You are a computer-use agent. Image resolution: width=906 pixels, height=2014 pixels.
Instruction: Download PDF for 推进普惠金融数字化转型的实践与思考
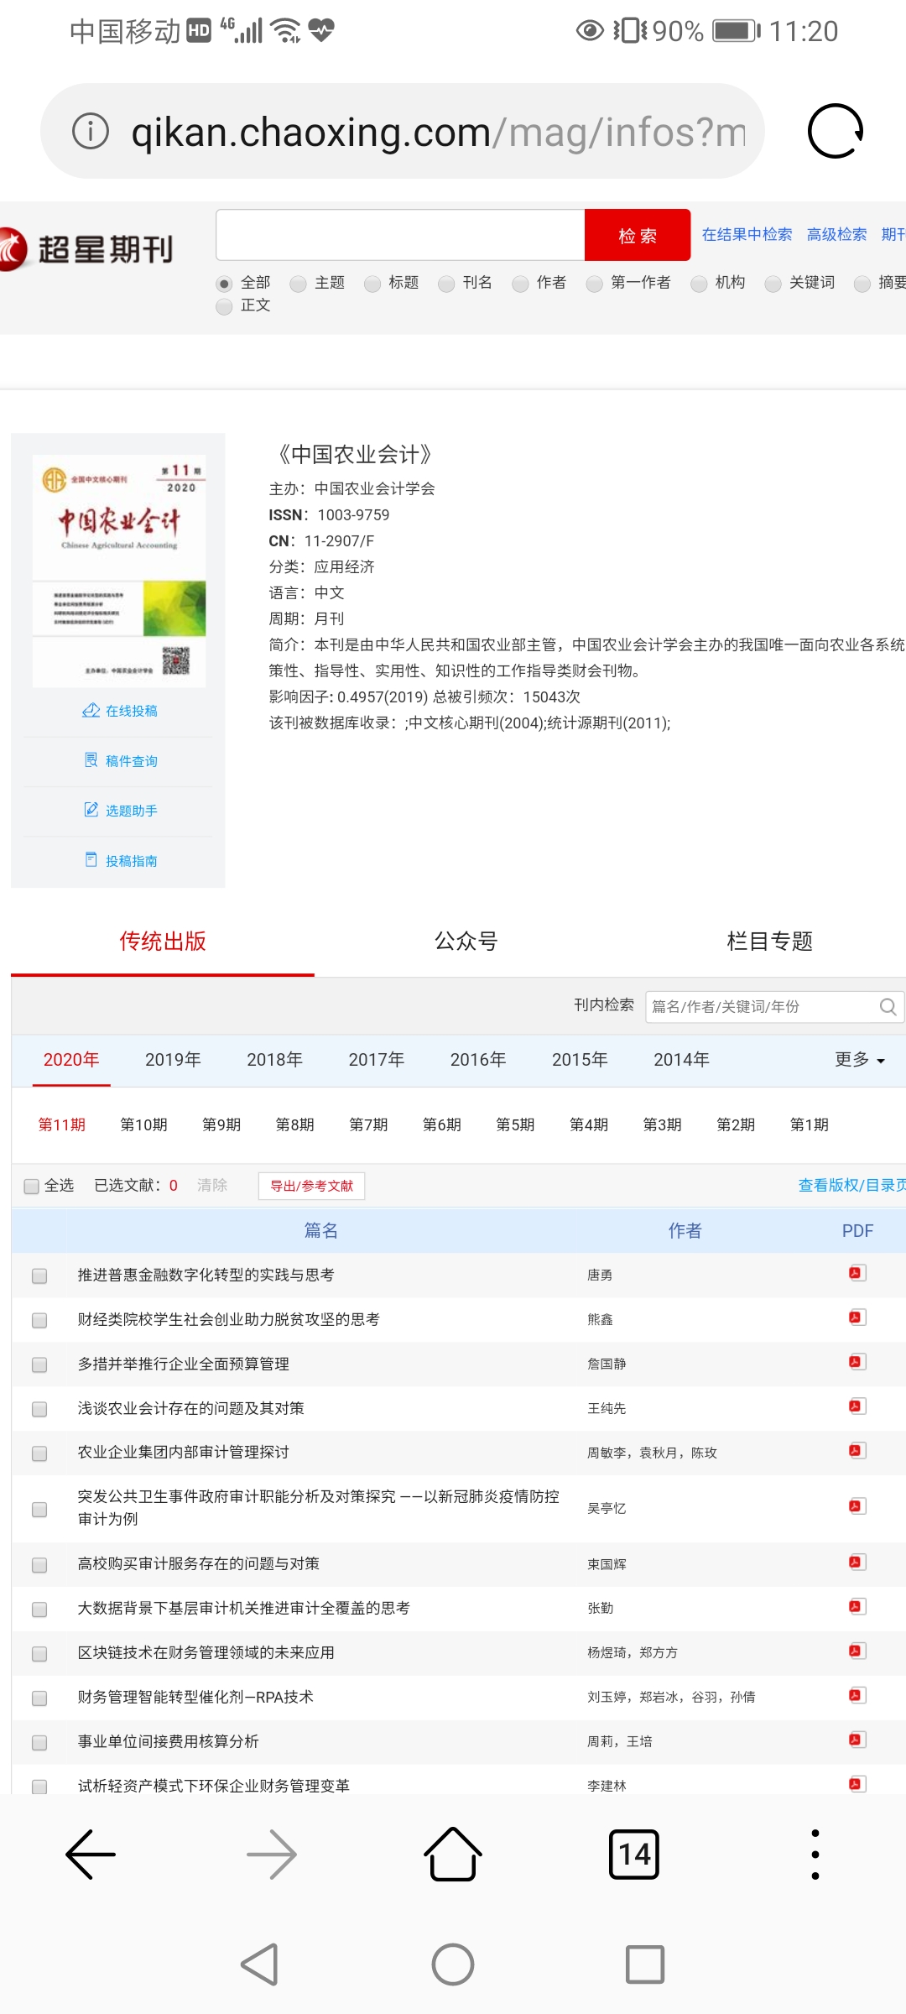856,1273
